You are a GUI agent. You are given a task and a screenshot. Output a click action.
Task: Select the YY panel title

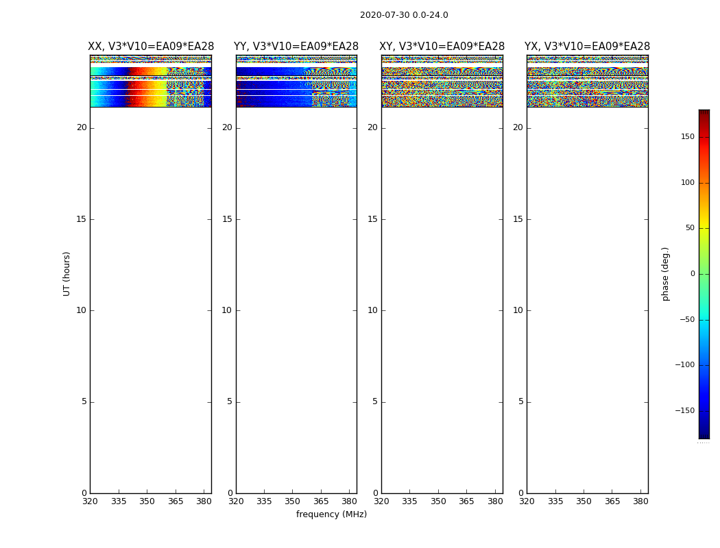(x=296, y=47)
